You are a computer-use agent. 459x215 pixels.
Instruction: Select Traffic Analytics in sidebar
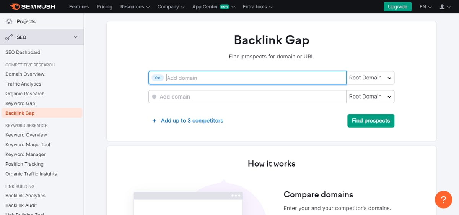click(x=23, y=84)
